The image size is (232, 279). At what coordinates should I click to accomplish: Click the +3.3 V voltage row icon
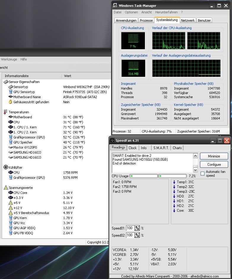click(x=11, y=197)
